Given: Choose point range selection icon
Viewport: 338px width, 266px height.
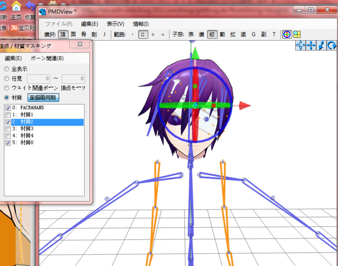Looking at the screenshot, I should 132,35.
